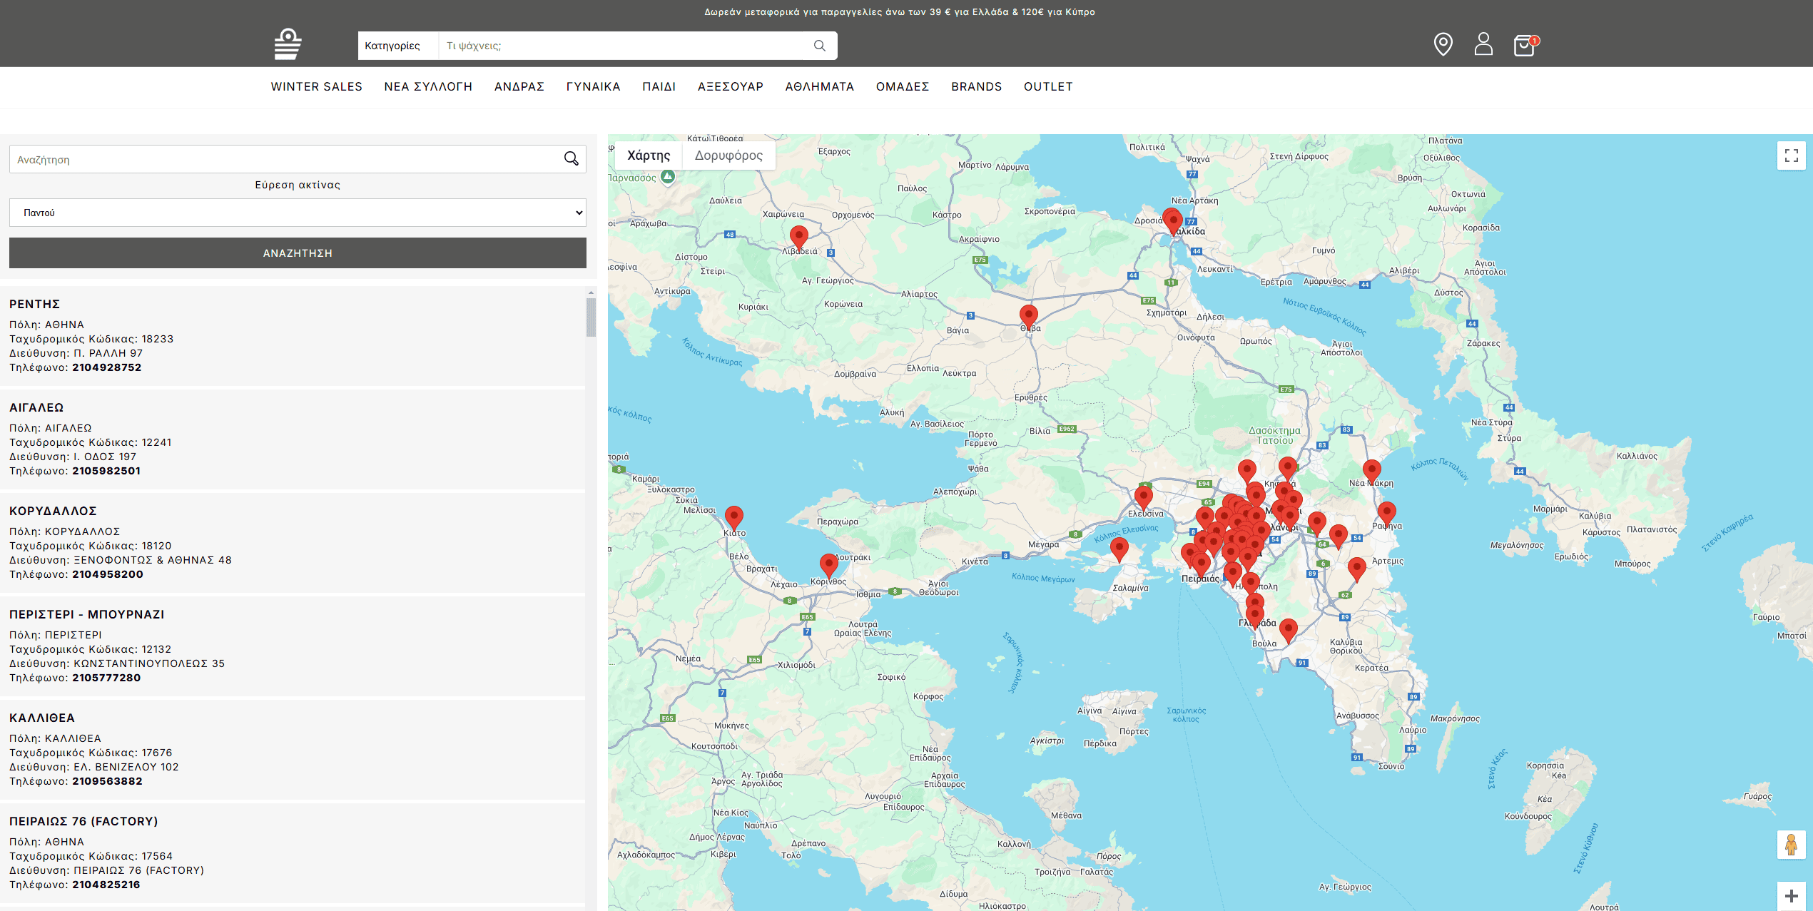
Task: Open the ΑΝΔΡΑΣ menu
Action: (x=519, y=87)
